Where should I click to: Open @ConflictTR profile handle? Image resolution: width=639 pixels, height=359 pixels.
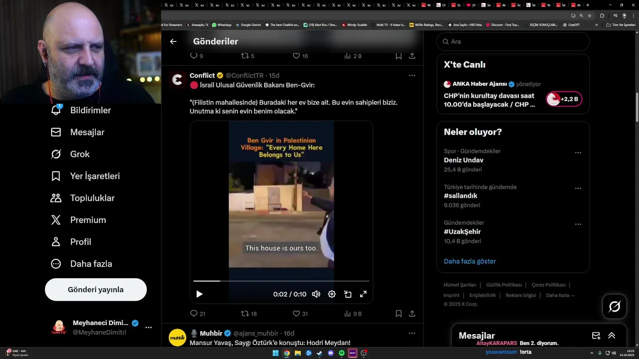245,75
